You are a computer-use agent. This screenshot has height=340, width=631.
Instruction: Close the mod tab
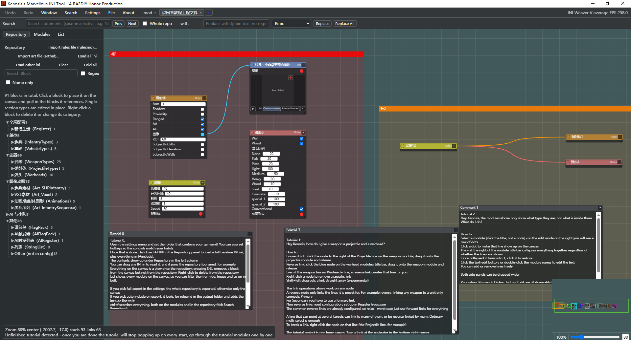[155, 13]
